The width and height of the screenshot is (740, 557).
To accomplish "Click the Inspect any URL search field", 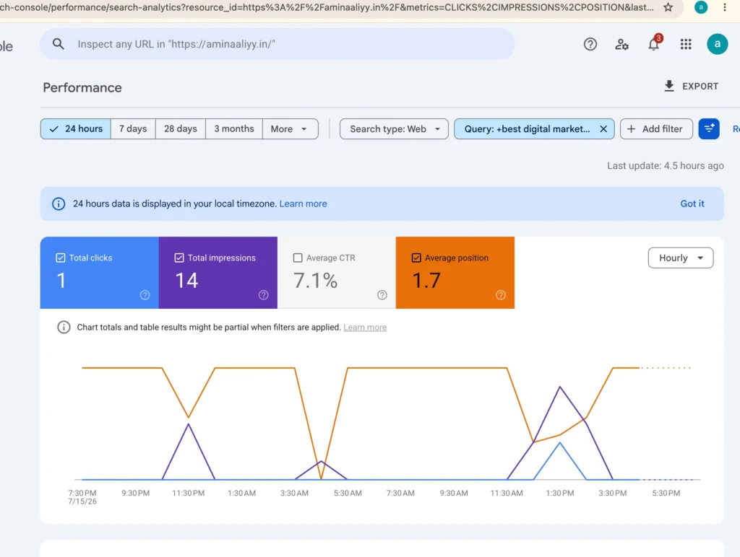I will point(277,44).
